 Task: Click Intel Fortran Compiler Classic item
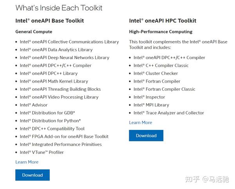point(164,89)
